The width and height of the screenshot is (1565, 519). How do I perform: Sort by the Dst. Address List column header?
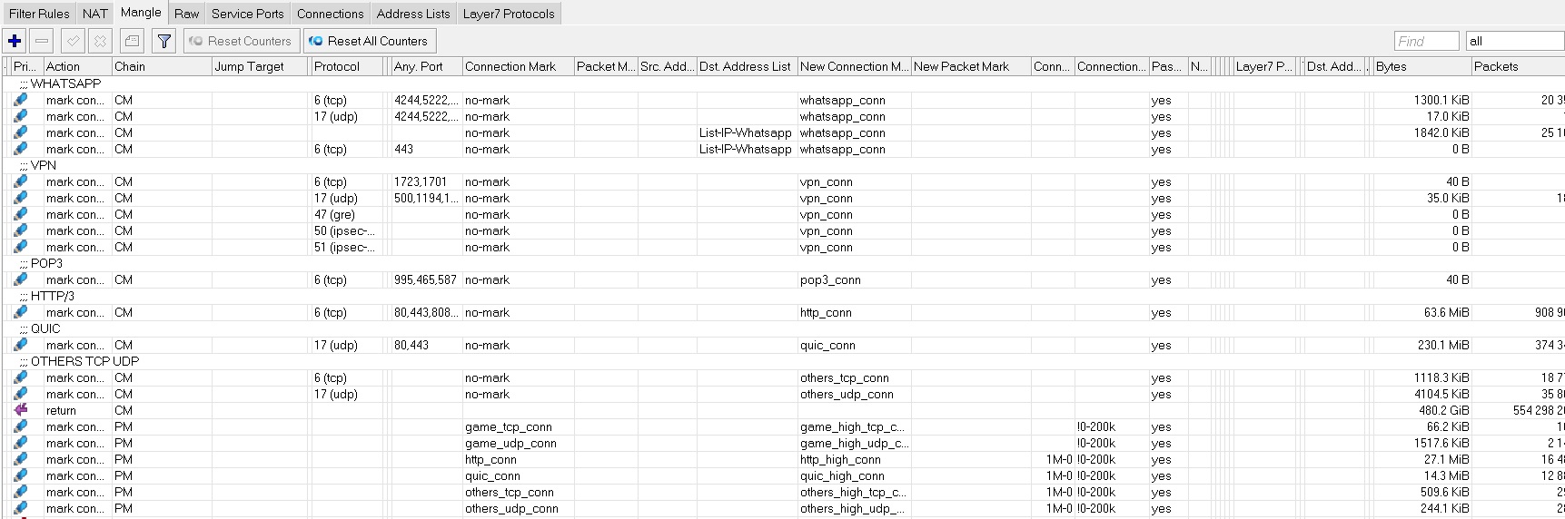pyautogui.click(x=747, y=66)
